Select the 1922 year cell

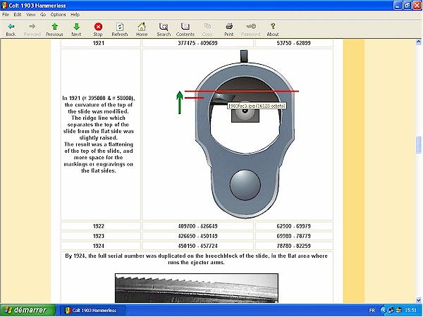point(101,226)
